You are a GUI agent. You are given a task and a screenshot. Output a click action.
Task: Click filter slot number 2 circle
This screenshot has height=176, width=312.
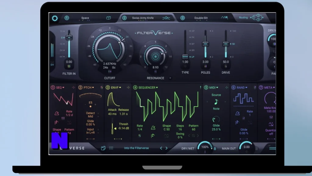pyautogui.click(x=124, y=18)
